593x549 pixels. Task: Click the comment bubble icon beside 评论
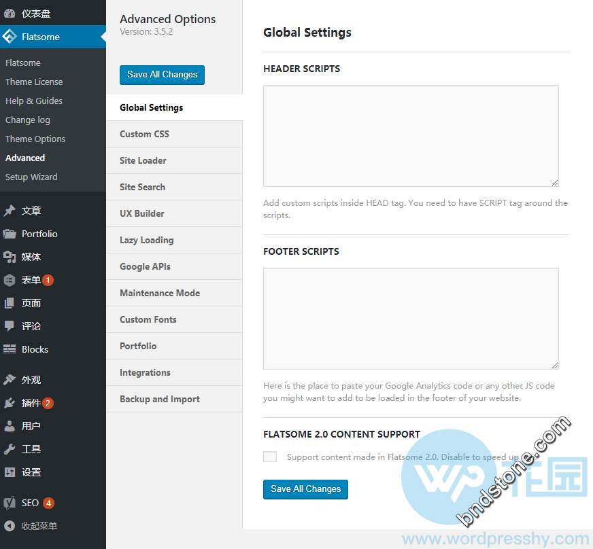pos(10,326)
